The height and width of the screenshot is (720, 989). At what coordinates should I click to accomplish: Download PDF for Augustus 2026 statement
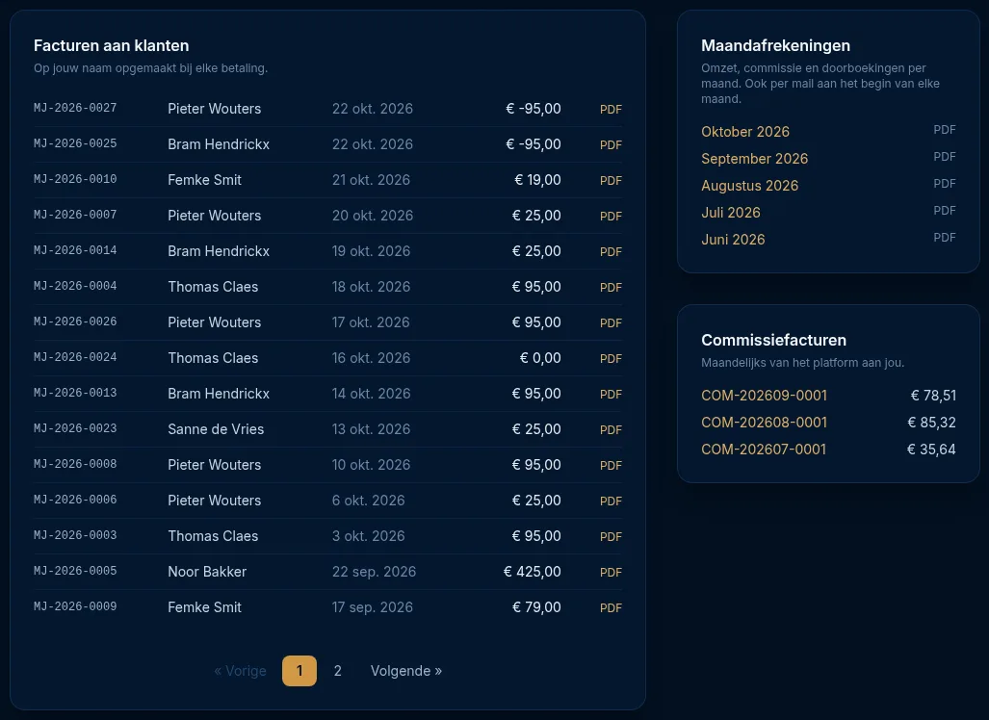944,184
